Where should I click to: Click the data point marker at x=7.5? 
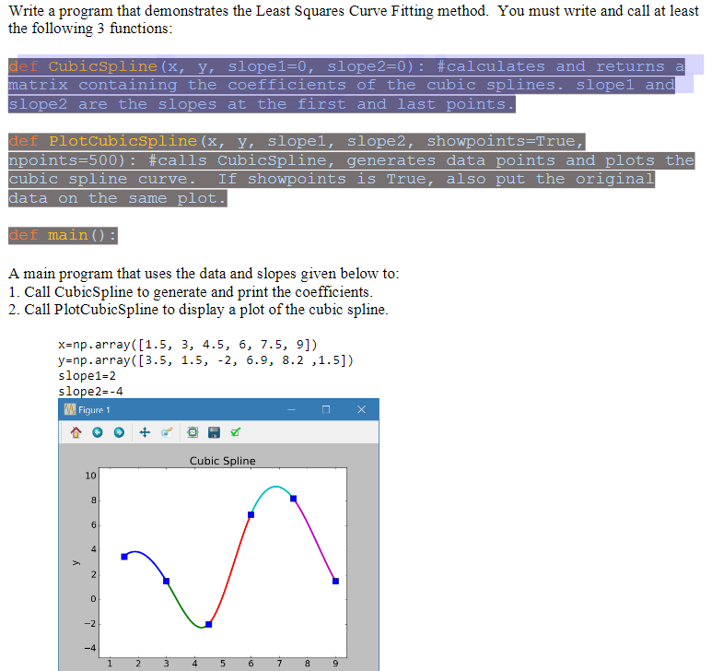(x=293, y=499)
